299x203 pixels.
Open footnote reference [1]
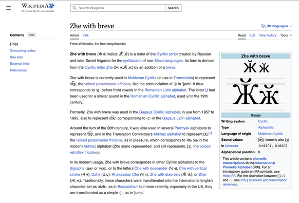210,133
